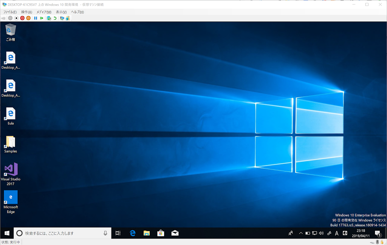Reset the VM with the green play icon

point(42,18)
